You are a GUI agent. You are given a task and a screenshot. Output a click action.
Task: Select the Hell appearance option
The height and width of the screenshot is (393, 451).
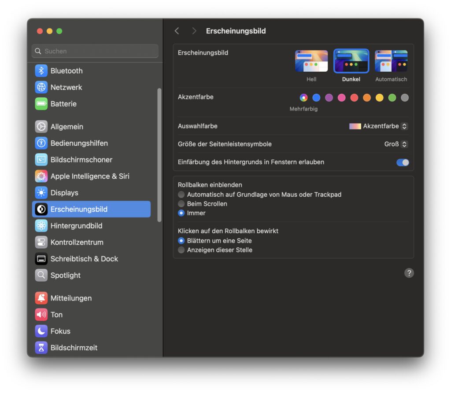311,61
